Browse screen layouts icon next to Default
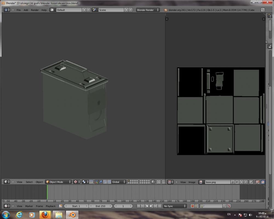The height and width of the screenshot is (219, 274). [52, 10]
